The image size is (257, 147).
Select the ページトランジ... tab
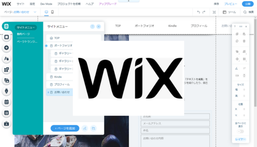click(27, 42)
